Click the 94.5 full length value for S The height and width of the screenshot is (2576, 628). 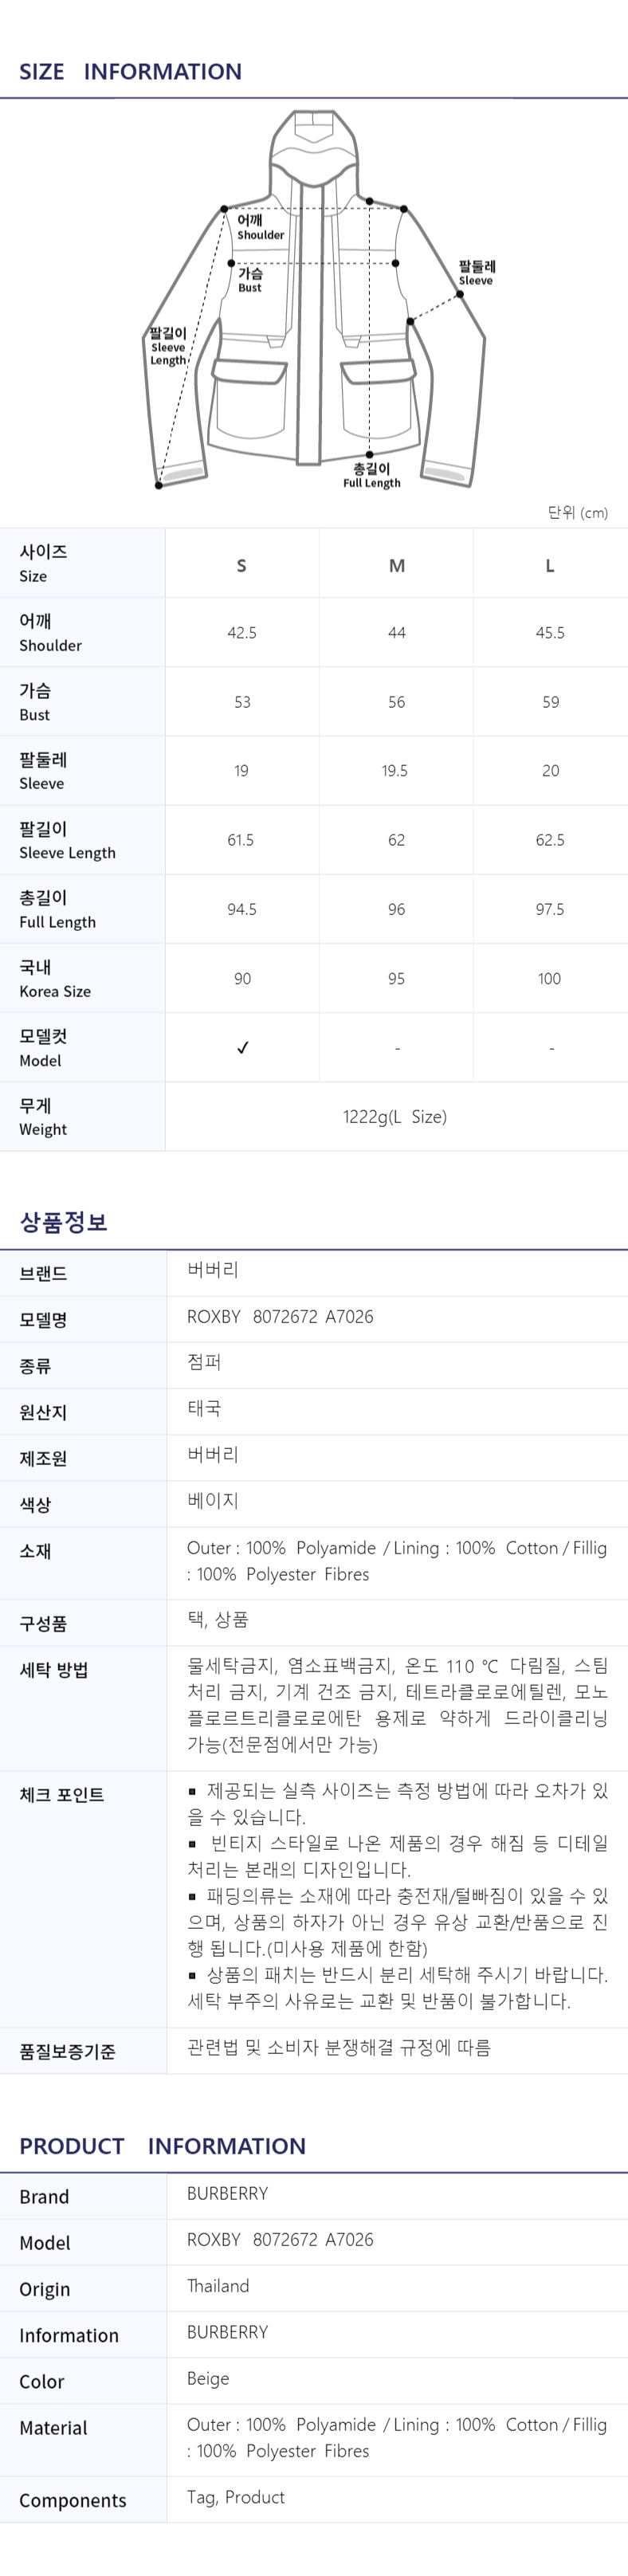[x=242, y=909]
